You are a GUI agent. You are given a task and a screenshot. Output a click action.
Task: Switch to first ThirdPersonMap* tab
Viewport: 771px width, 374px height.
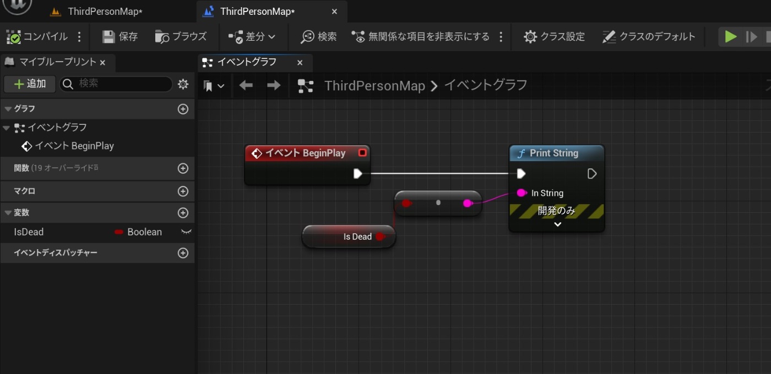(x=97, y=12)
